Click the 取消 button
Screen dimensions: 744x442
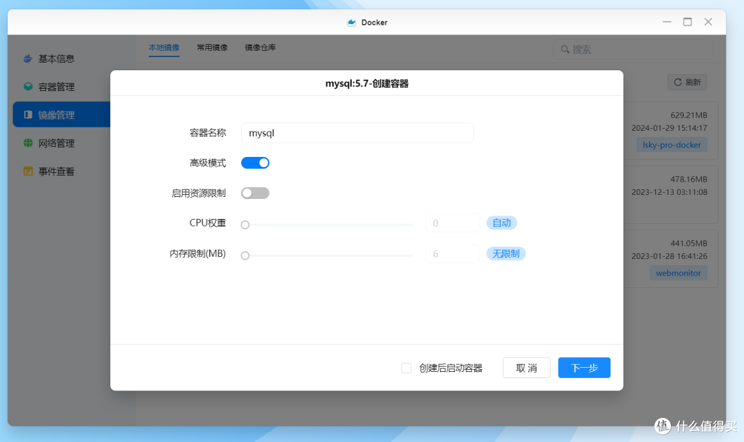(526, 368)
